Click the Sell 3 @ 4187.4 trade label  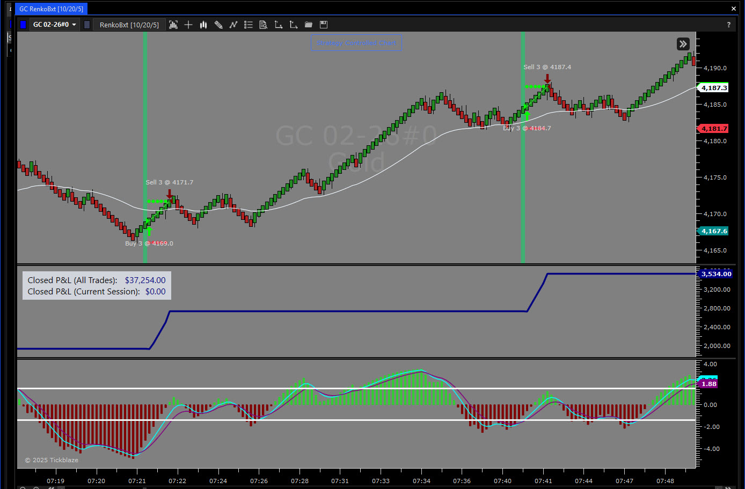click(x=547, y=67)
